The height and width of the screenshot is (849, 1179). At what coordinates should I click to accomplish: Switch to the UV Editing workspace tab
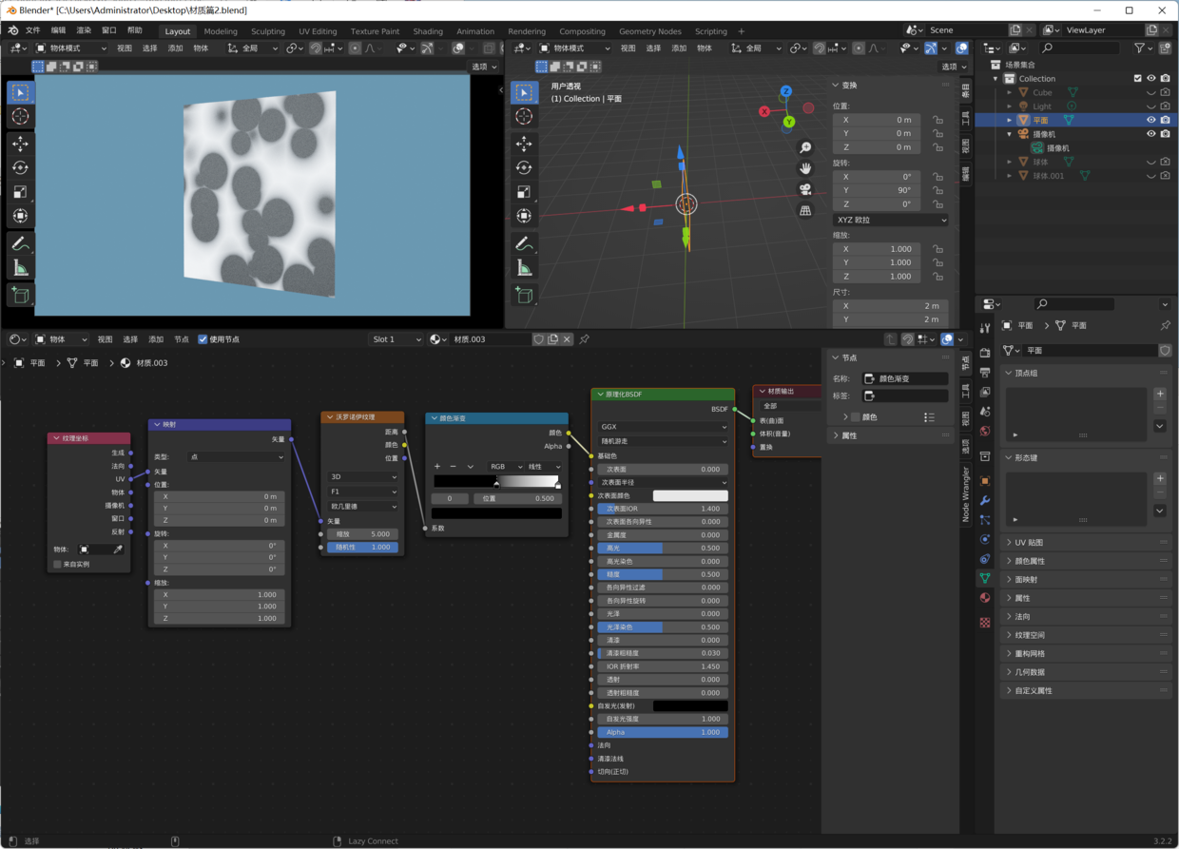point(318,31)
